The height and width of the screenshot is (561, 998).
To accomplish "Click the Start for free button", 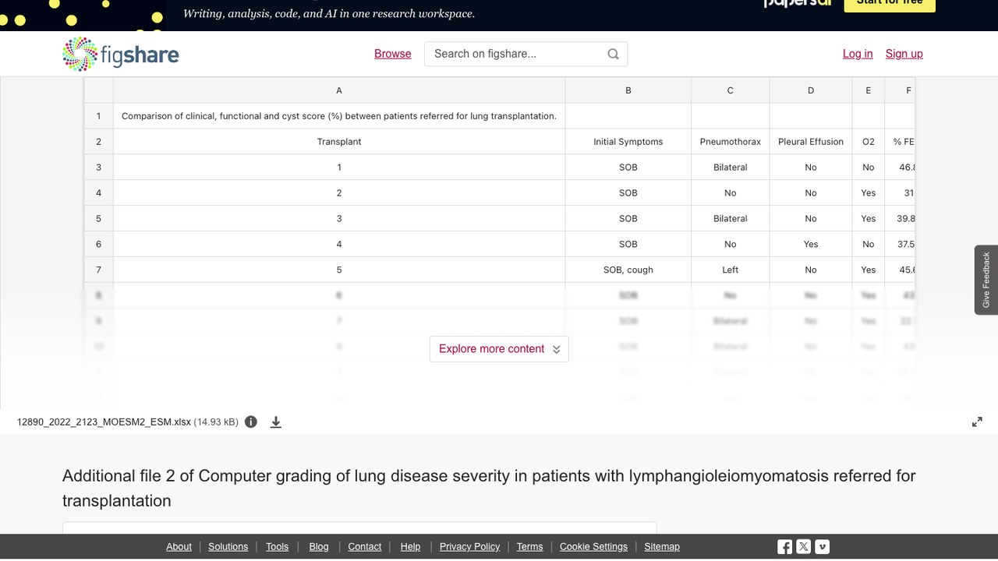I will point(890,4).
